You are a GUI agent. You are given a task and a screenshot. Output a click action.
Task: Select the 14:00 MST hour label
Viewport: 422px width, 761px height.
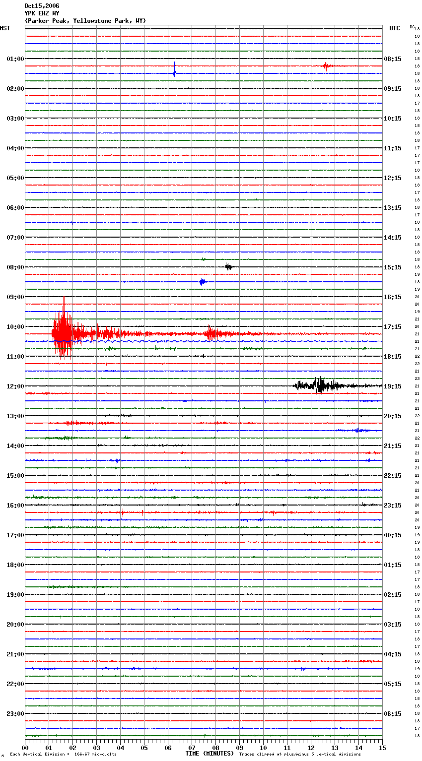[x=15, y=446]
